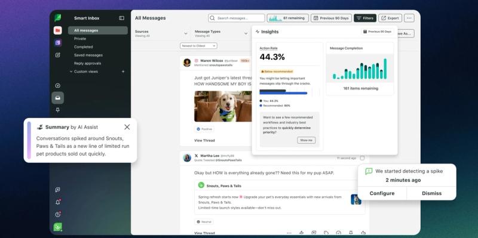Click the reply arrow on Martha Lee's message
Screen dimensions: 478x238
363,233
